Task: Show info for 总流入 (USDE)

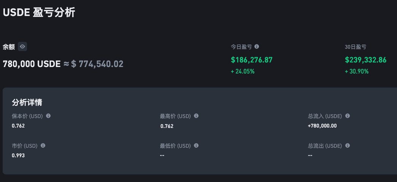Action: coord(347,116)
